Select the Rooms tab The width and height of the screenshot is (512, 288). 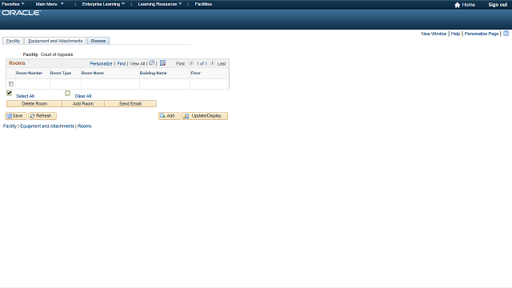[98, 41]
